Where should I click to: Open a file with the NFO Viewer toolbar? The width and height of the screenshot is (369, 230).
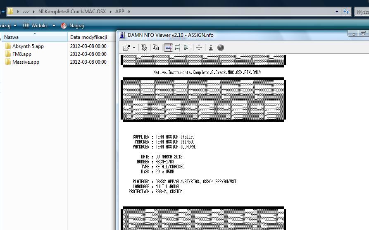click(x=126, y=48)
